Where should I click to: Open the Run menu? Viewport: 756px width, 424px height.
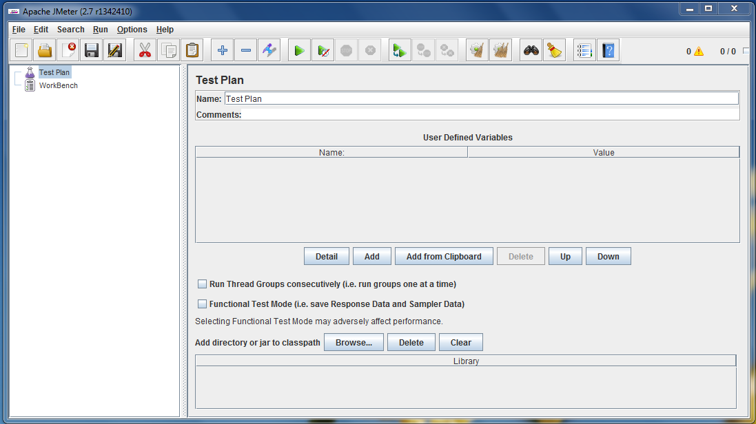[x=100, y=29]
